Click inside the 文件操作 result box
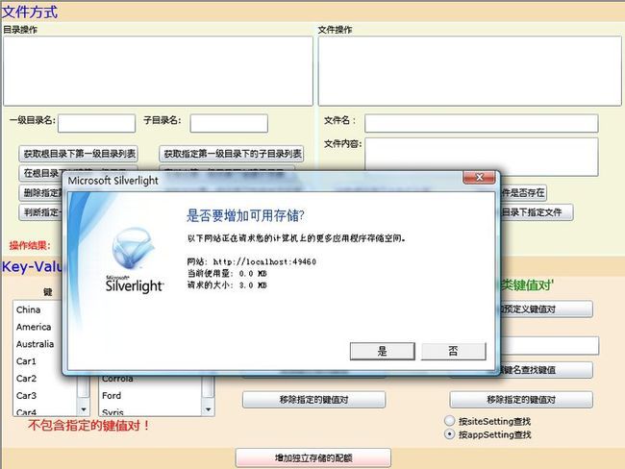 point(469,71)
